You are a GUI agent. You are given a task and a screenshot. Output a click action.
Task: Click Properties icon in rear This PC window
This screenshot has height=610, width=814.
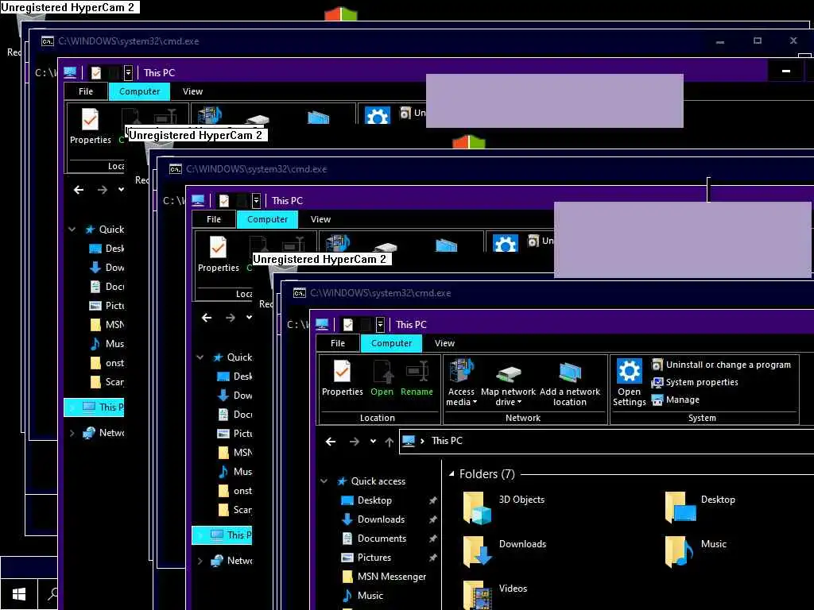pos(91,119)
